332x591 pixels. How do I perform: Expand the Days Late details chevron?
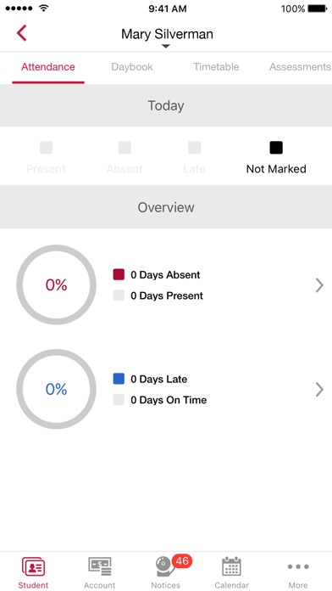click(319, 390)
